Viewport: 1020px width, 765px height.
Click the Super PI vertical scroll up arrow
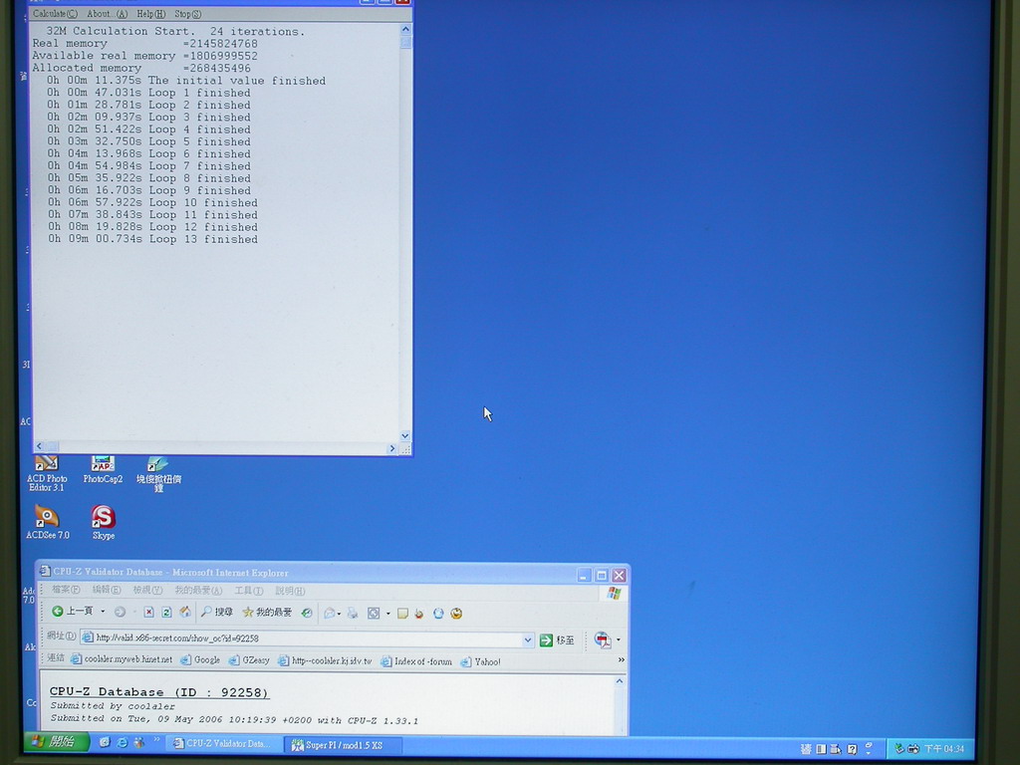pyautogui.click(x=405, y=29)
